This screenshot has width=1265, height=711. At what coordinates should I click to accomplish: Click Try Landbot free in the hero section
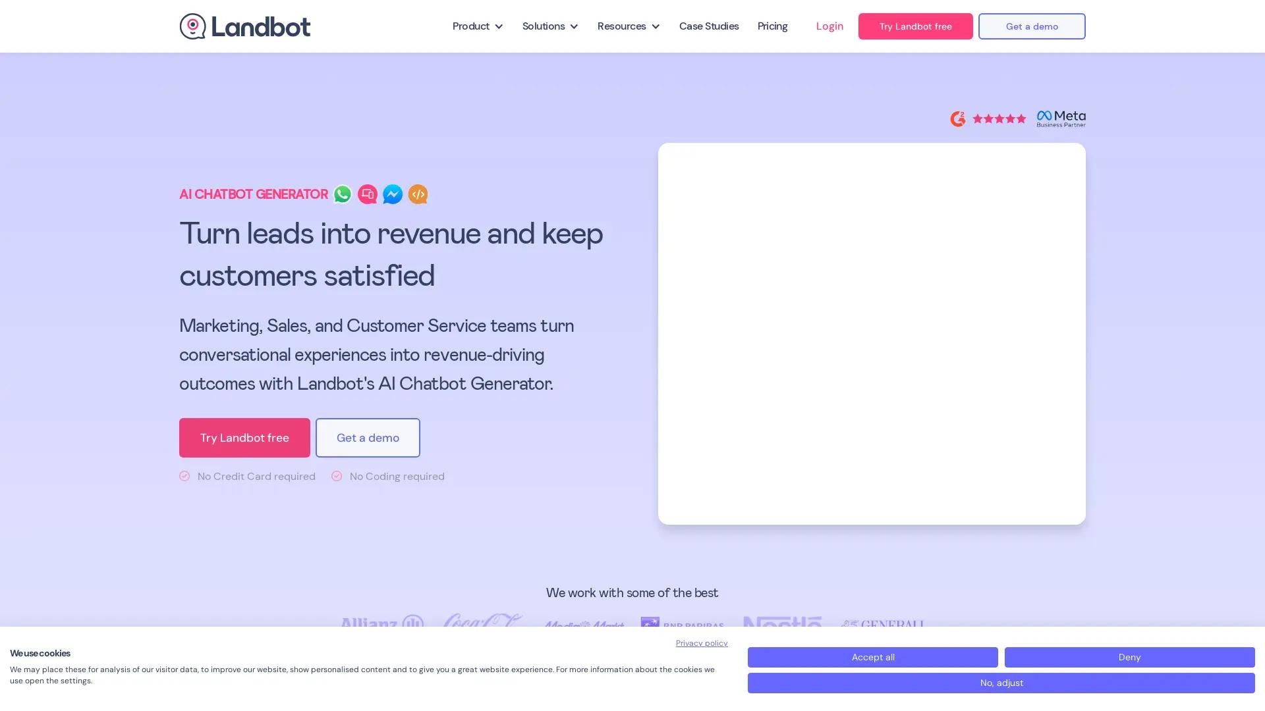coord(244,438)
